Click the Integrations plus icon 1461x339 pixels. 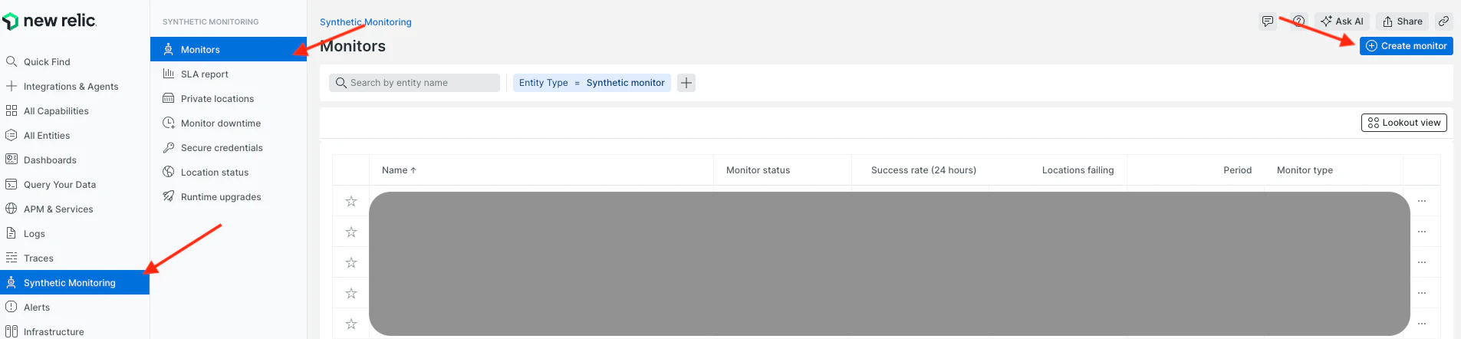pos(12,86)
